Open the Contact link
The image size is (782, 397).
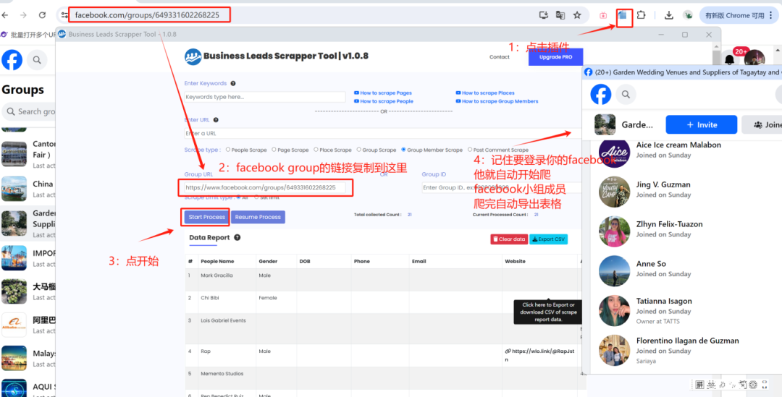[499, 57]
